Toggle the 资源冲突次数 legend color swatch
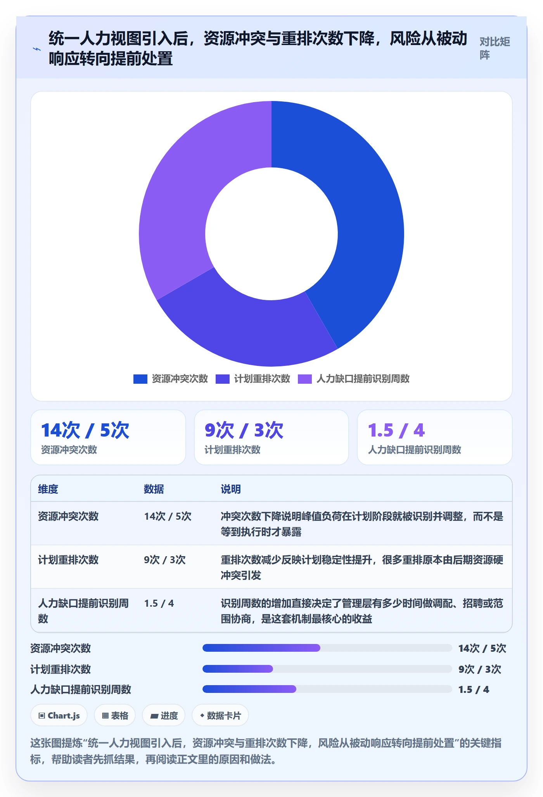 pyautogui.click(x=140, y=379)
